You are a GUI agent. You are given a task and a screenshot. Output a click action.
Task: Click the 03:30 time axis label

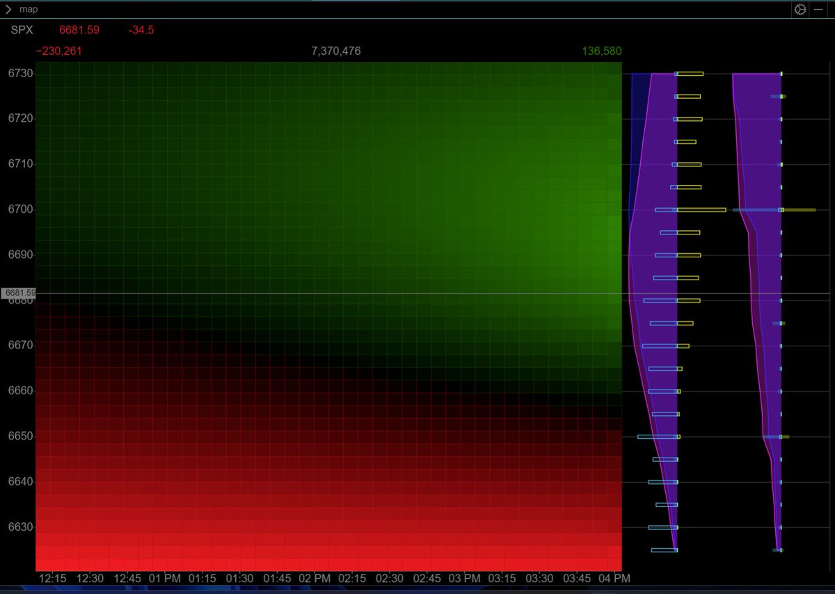539,579
